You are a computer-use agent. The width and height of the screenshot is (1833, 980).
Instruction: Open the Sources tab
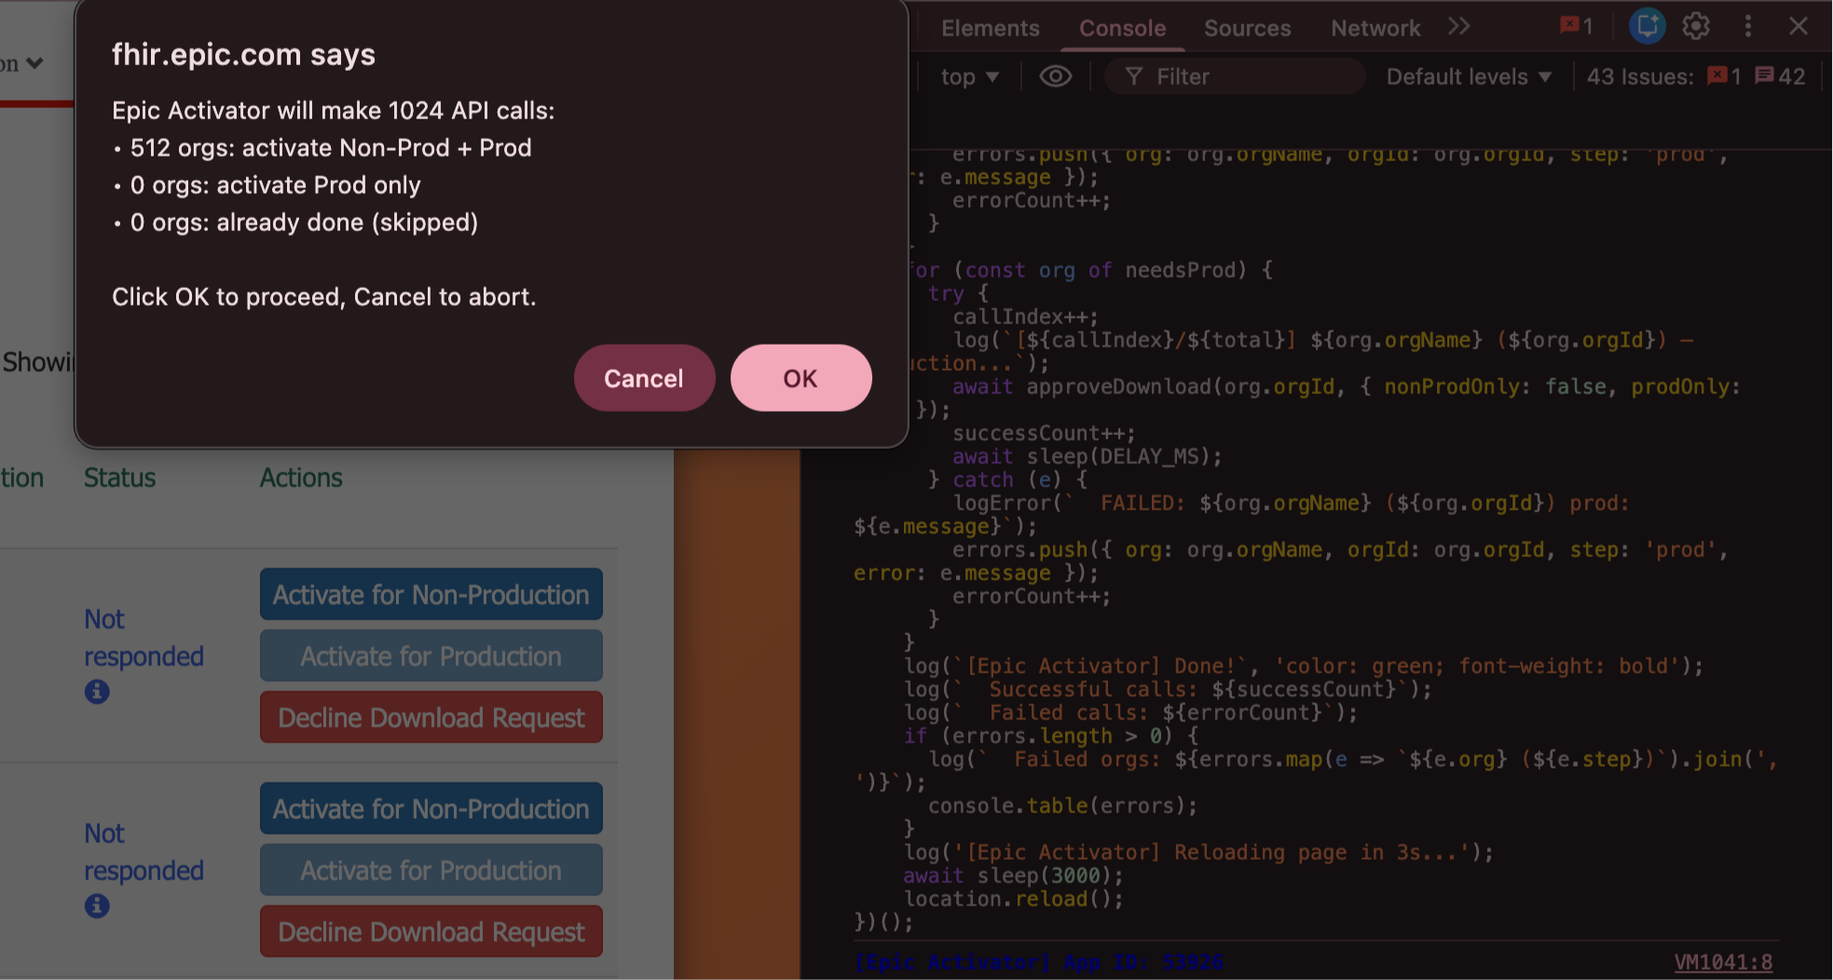tap(1247, 28)
